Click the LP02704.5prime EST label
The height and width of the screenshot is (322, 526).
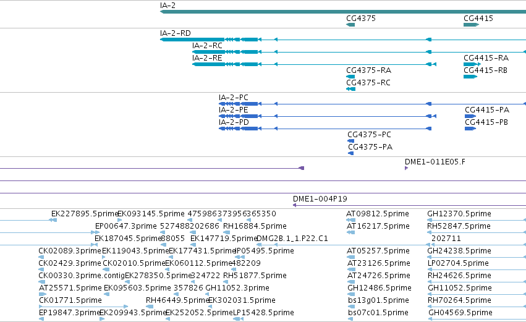[x=458, y=264]
